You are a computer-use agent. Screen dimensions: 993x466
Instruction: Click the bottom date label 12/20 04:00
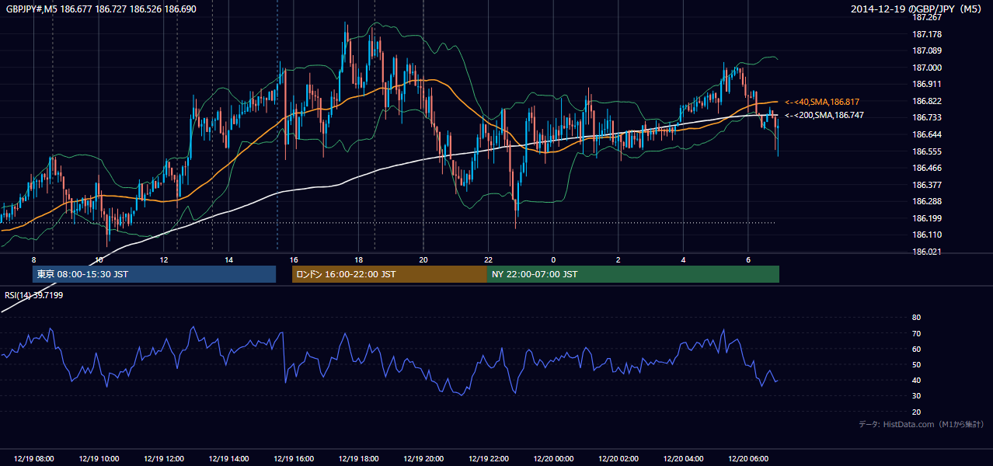(683, 459)
